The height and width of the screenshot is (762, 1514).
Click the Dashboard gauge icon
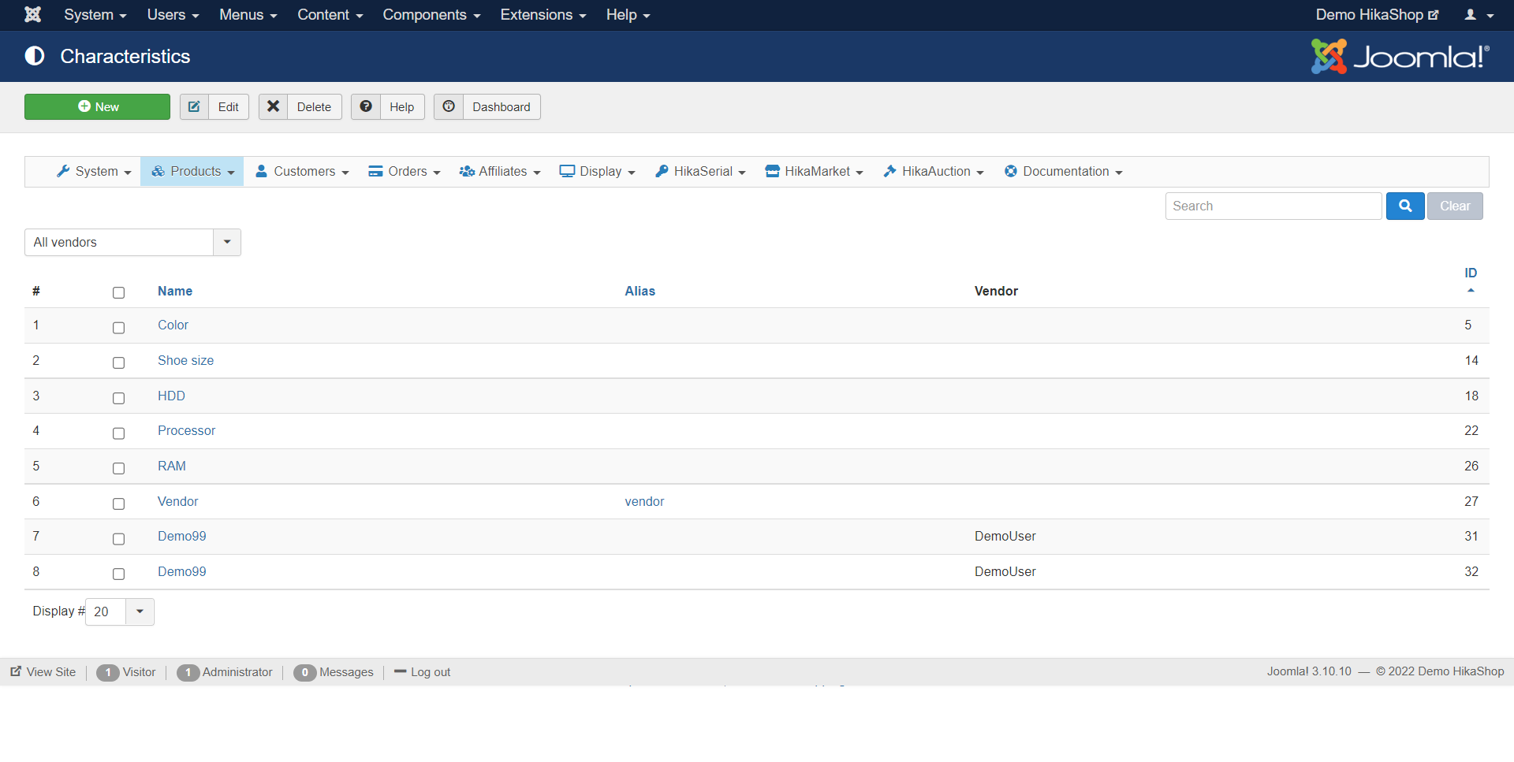449,106
